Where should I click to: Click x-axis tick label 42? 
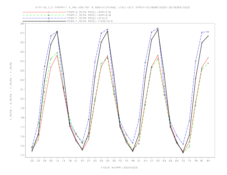120,161
